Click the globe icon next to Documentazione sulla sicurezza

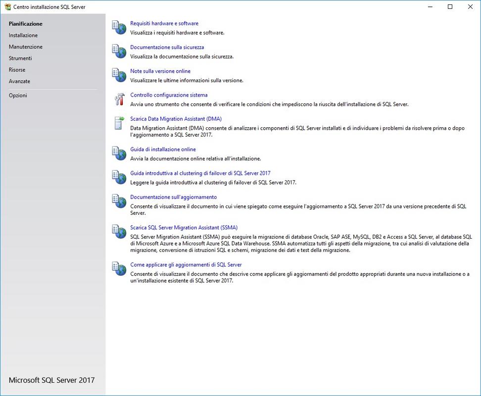coord(119,51)
